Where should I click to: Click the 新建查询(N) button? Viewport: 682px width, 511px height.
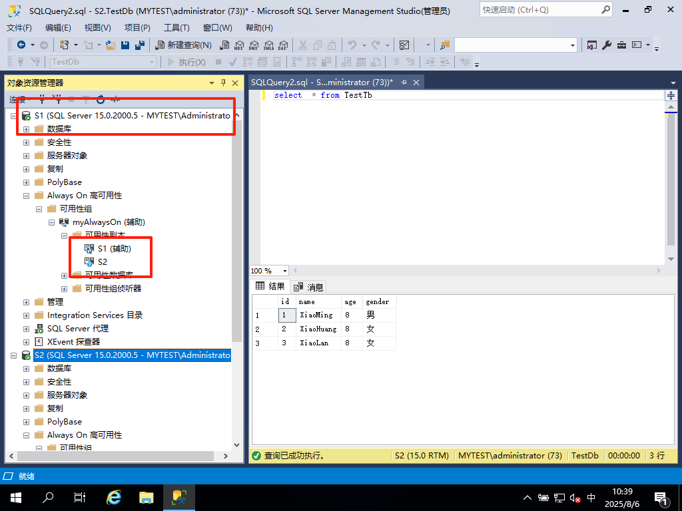pyautogui.click(x=184, y=45)
